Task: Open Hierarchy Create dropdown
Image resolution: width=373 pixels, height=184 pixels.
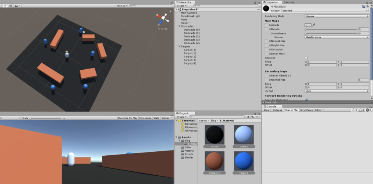Action: pyautogui.click(x=181, y=6)
